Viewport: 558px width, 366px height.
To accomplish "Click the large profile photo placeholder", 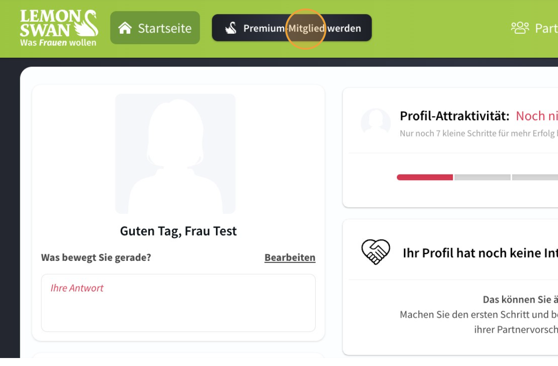I will [x=176, y=153].
